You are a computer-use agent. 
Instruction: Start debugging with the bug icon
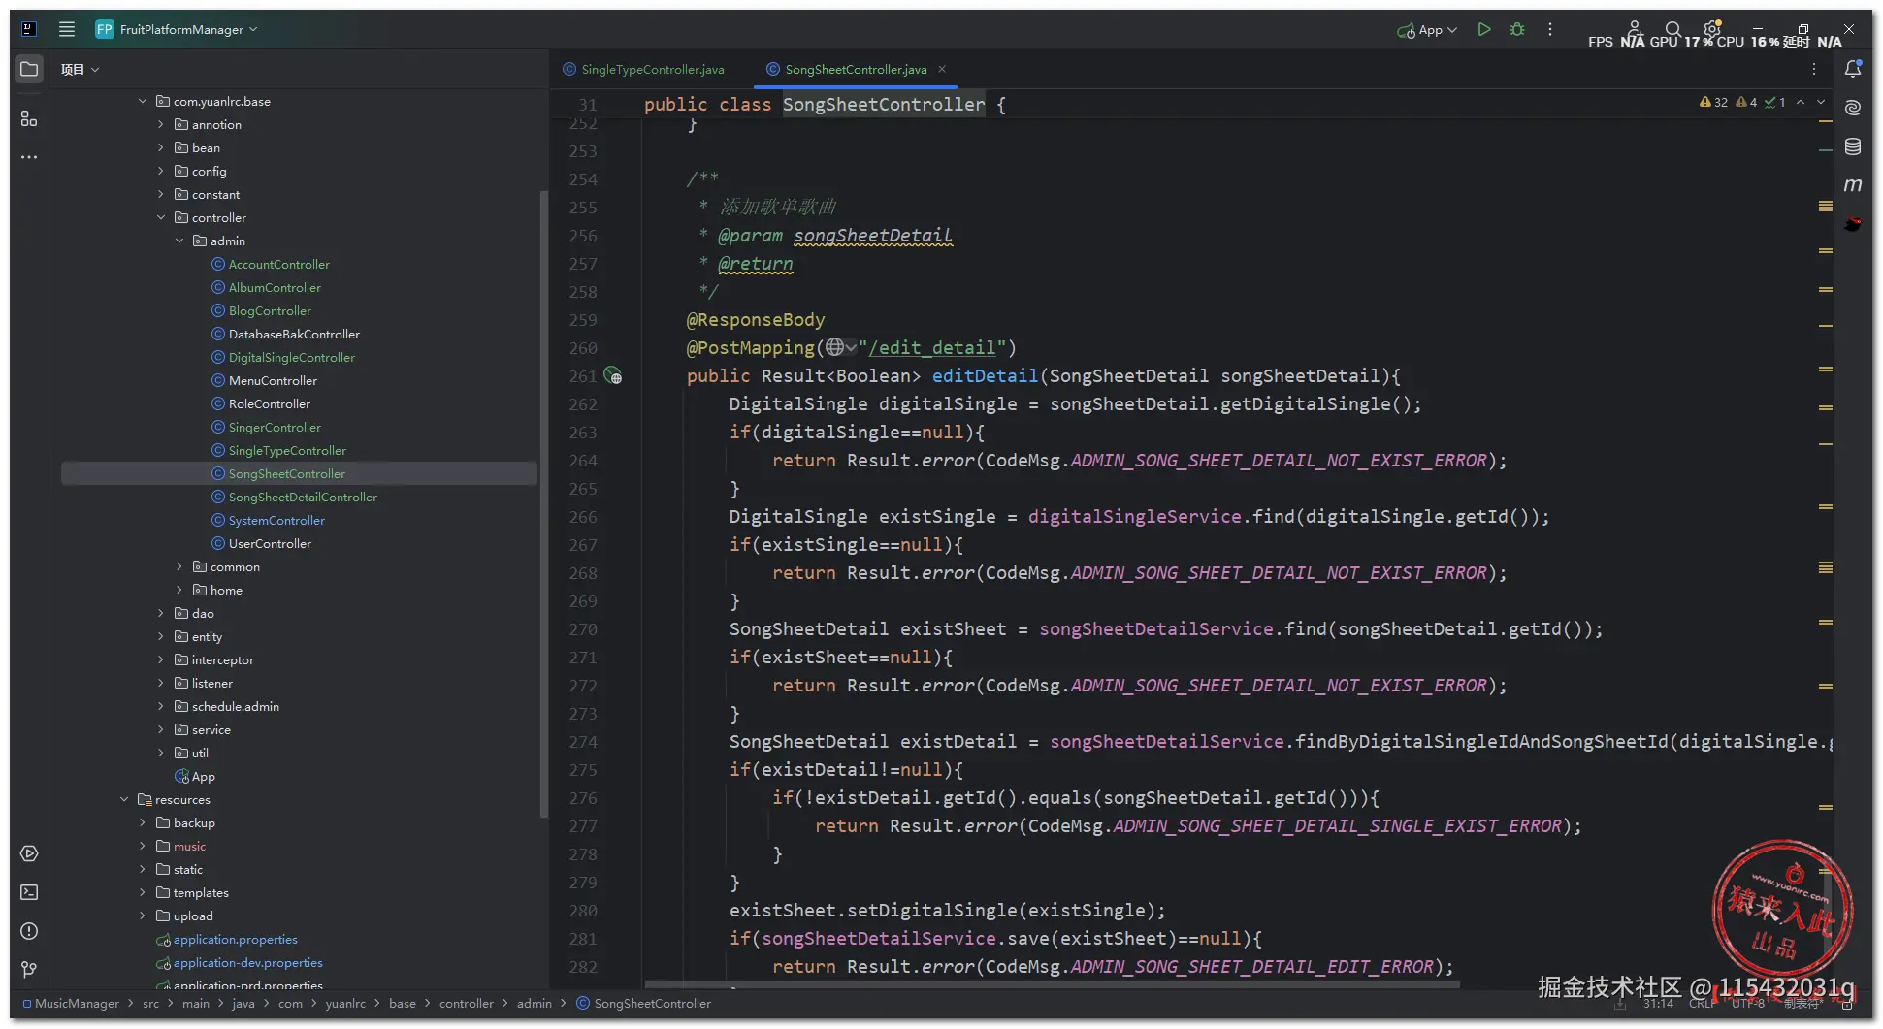1517,30
